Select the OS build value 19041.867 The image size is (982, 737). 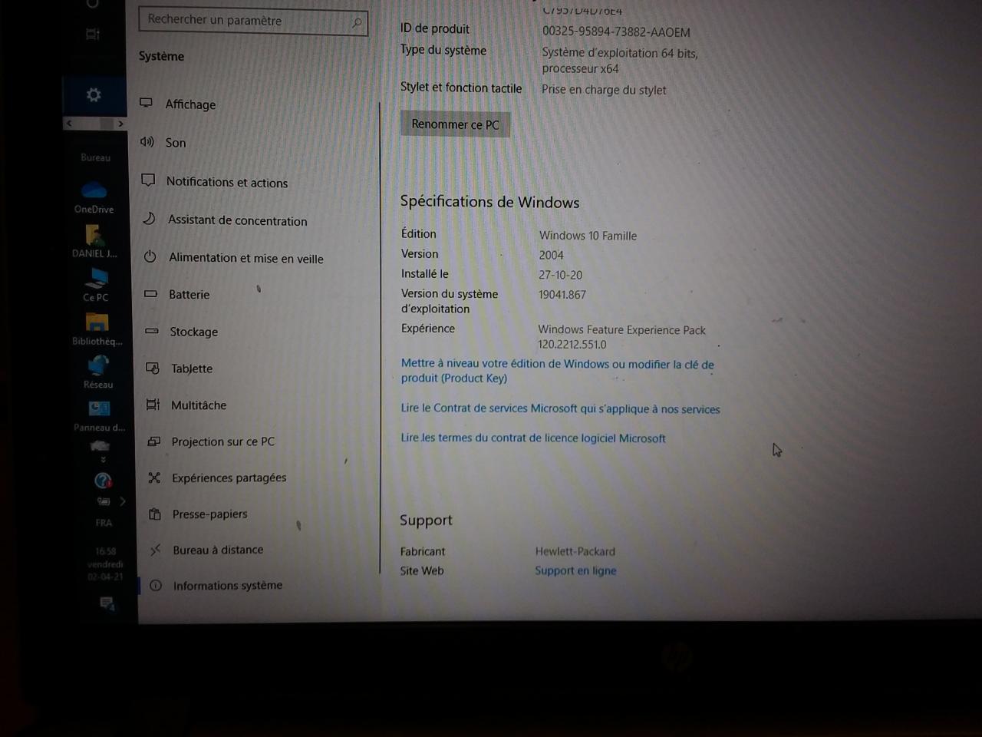(x=562, y=294)
